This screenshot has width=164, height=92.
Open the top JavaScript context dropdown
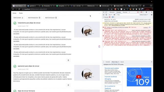point(110,15)
